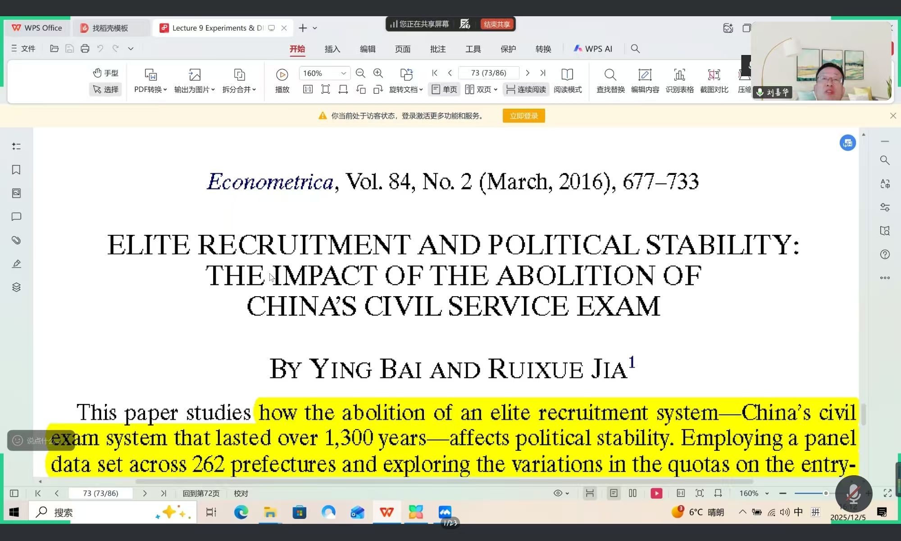Screen dimensions: 901x541
Task: Click the zoom in magnifier icon
Action: tap(378, 73)
